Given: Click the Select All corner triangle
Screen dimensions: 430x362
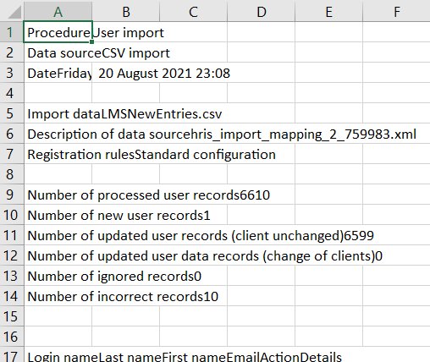Looking at the screenshot, I should (14, 13).
